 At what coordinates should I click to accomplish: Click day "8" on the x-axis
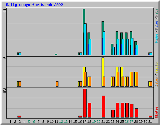(43, 122)
